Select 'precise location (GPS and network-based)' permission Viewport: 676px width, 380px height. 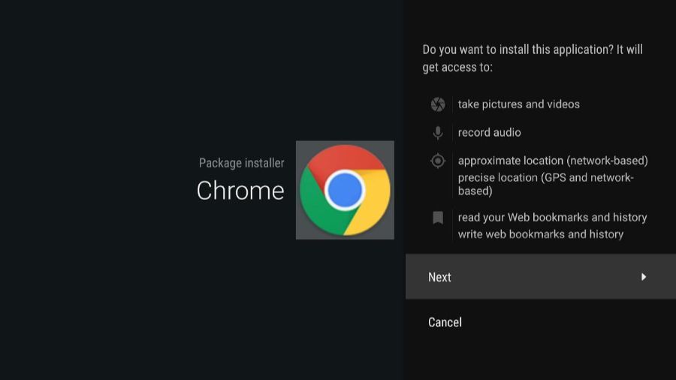click(x=545, y=184)
